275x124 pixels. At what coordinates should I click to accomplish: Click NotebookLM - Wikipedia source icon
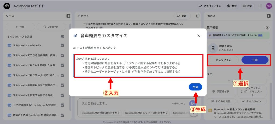[9, 45]
